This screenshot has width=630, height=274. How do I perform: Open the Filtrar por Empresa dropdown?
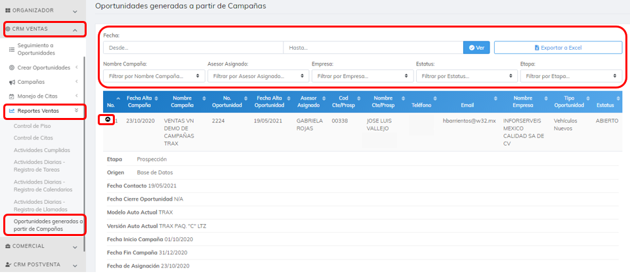click(x=362, y=77)
